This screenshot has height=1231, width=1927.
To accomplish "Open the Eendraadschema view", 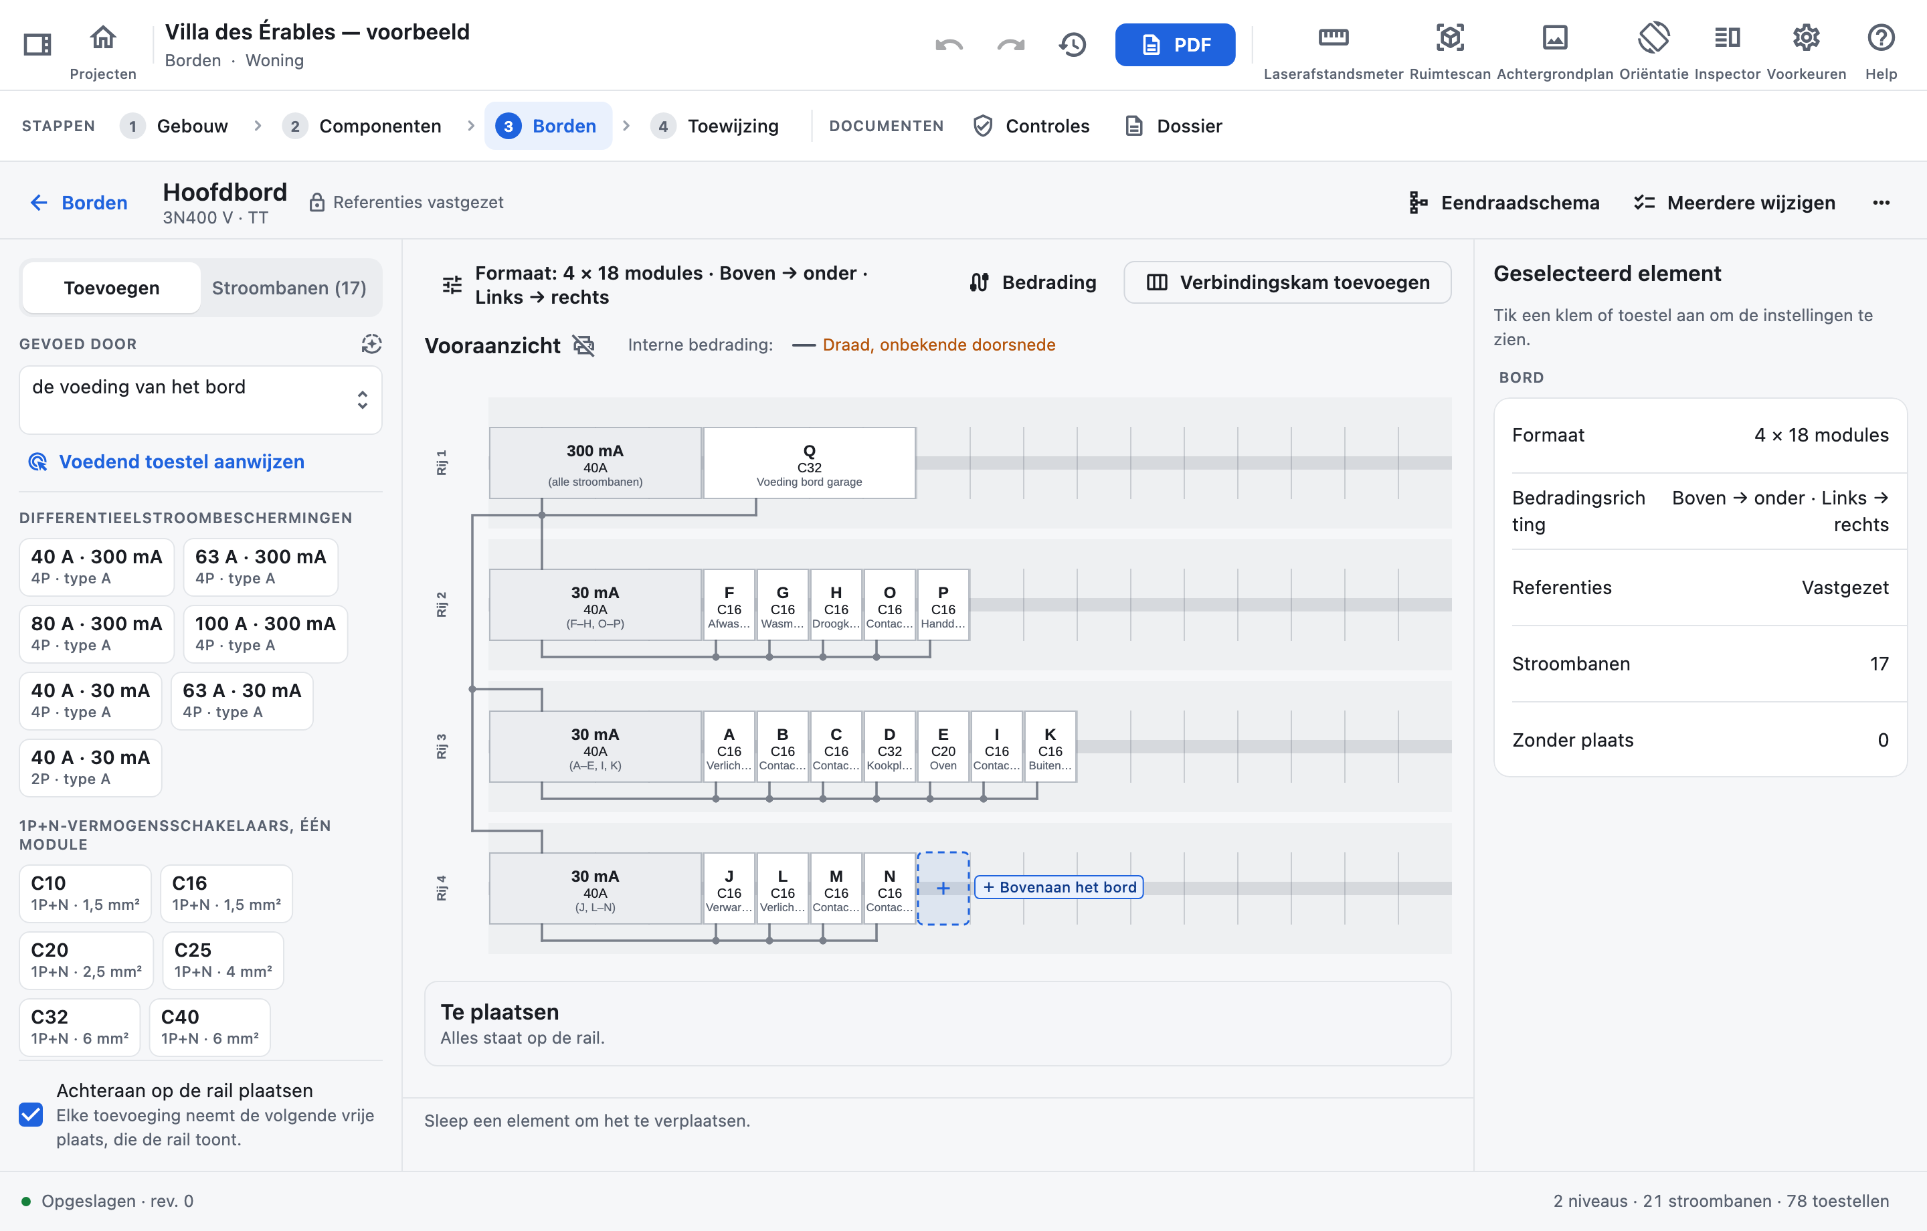I will [1505, 203].
